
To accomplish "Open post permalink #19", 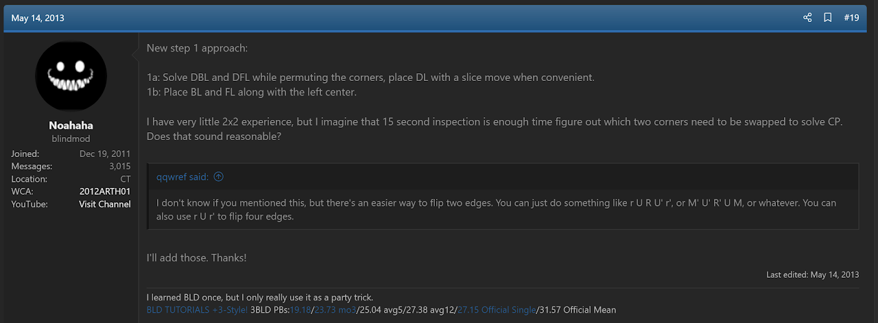I will [851, 18].
